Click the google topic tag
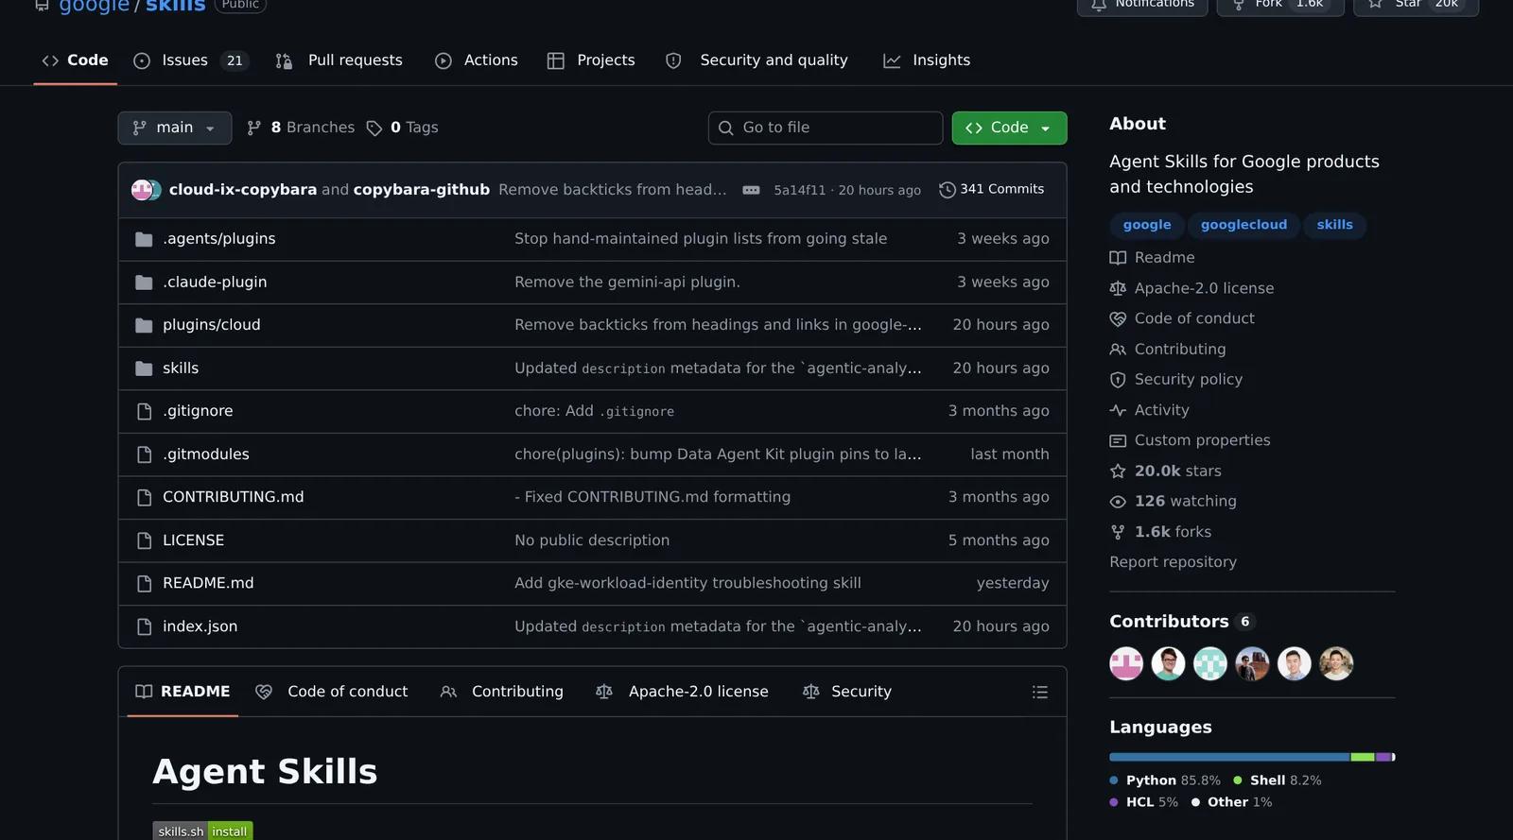Image resolution: width=1513 pixels, height=840 pixels. pos(1147,225)
